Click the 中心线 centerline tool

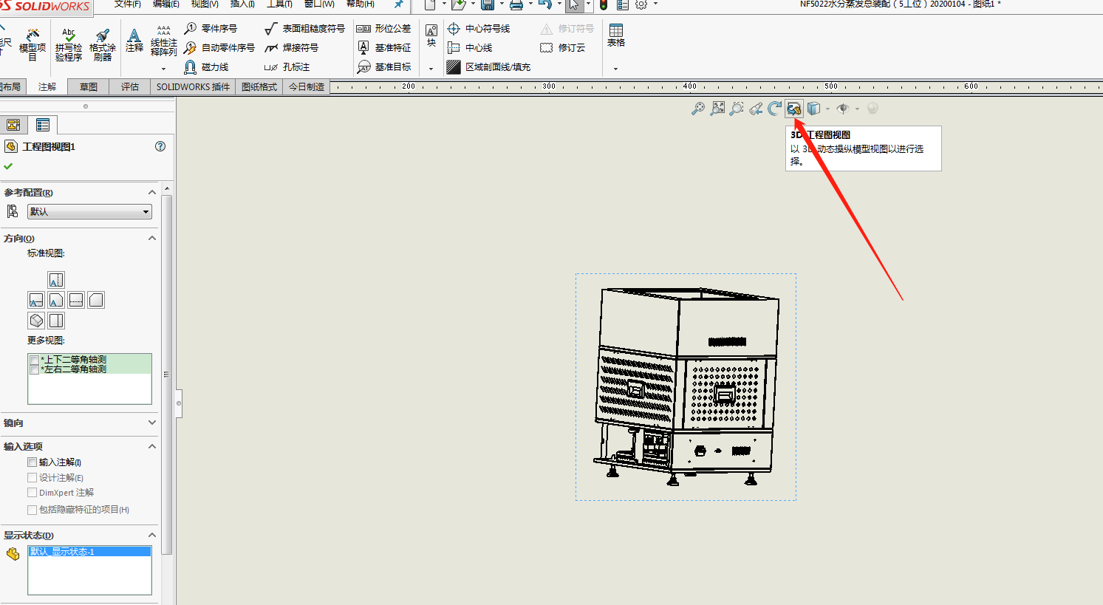tap(470, 47)
